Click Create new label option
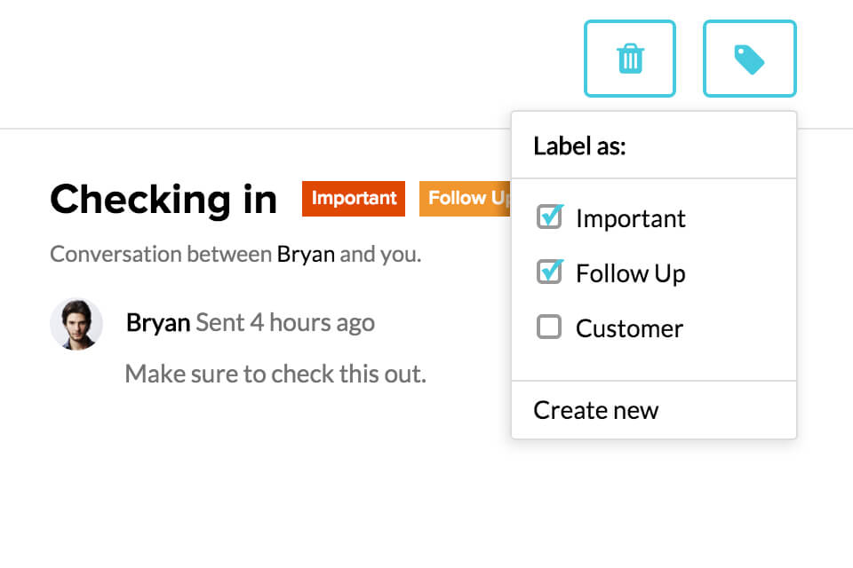The width and height of the screenshot is (853, 568). [x=596, y=410]
